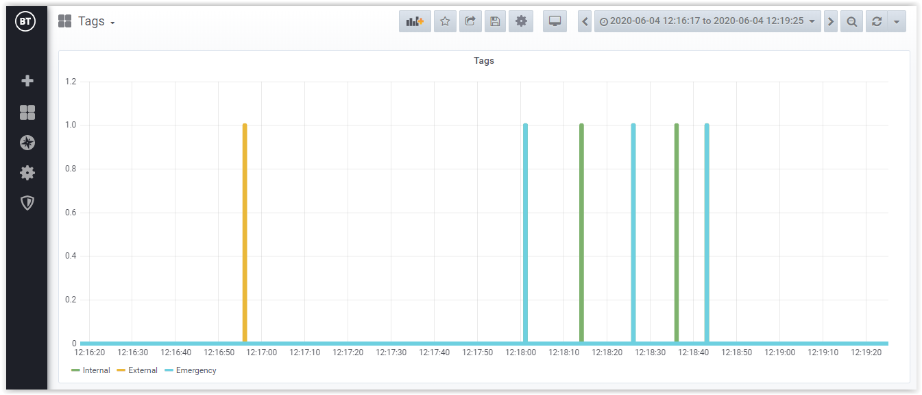922x395 pixels.
Task: Cycle view mode with the monitor icon
Action: point(555,21)
